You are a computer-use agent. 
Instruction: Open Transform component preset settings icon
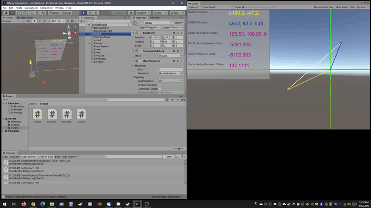click(x=178, y=33)
